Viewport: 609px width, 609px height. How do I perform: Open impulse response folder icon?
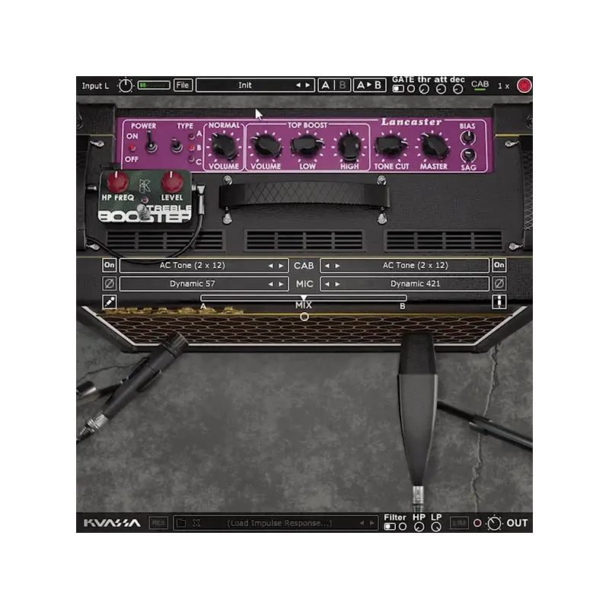pos(181,523)
